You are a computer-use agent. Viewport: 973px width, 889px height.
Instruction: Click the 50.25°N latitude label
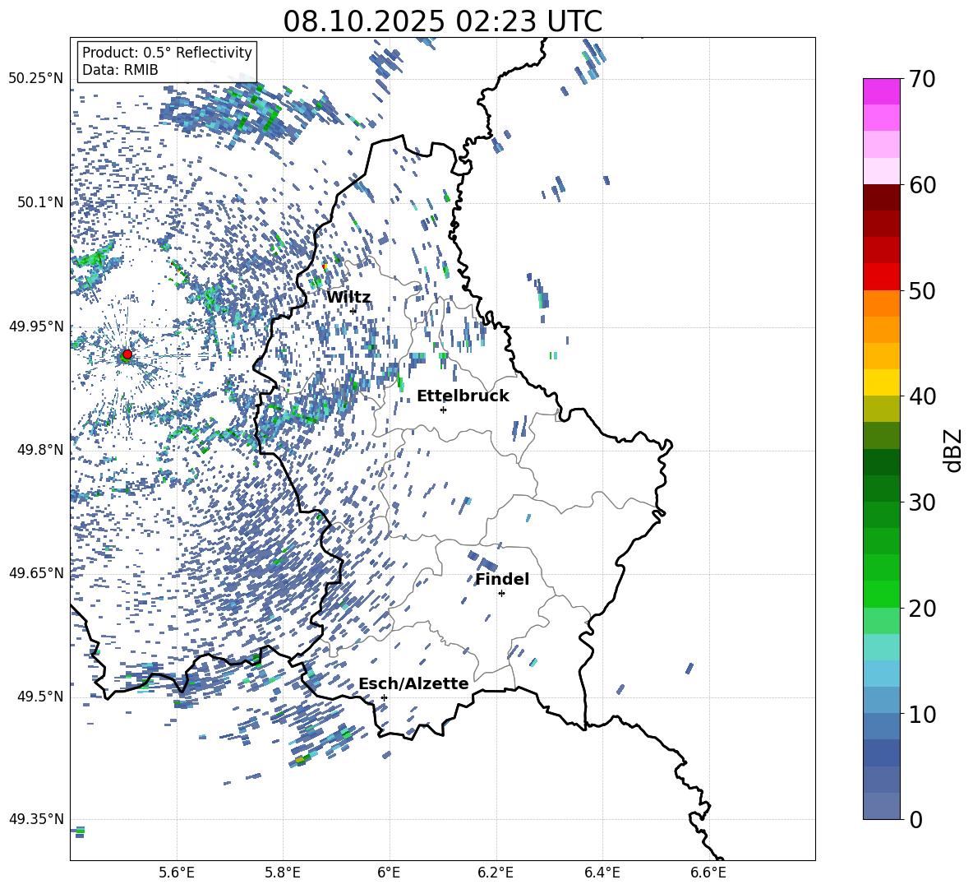coord(36,79)
